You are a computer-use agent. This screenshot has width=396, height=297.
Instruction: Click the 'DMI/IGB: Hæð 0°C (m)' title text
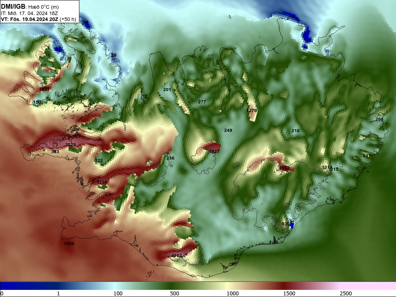coord(30,7)
